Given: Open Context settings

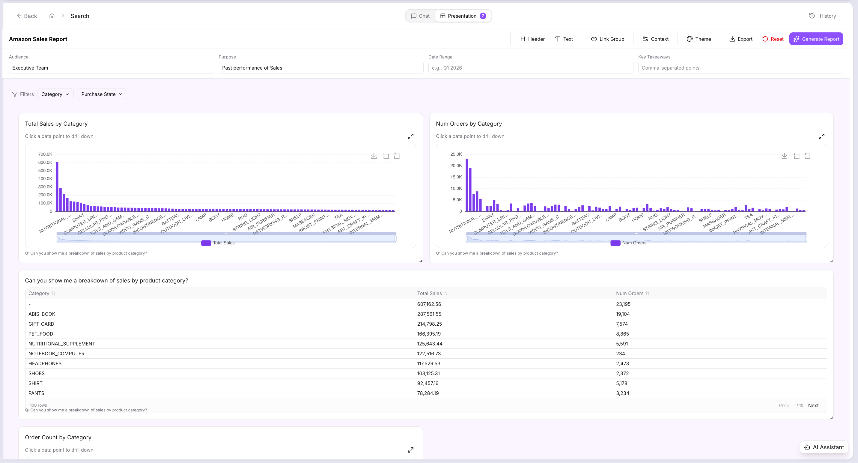Looking at the screenshot, I should click(x=655, y=39).
